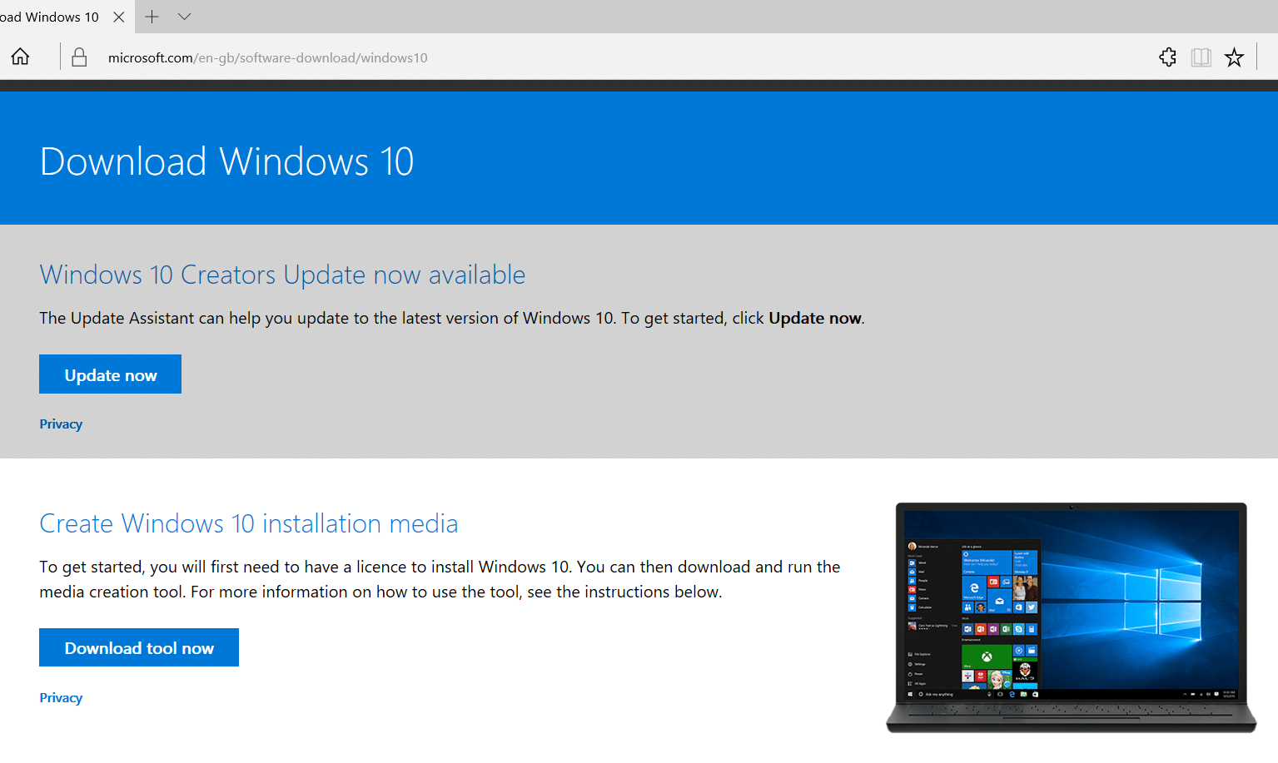Viewport: 1278px width, 763px height.
Task: Open the extensions puzzle-piece icon
Action: 1167,57
